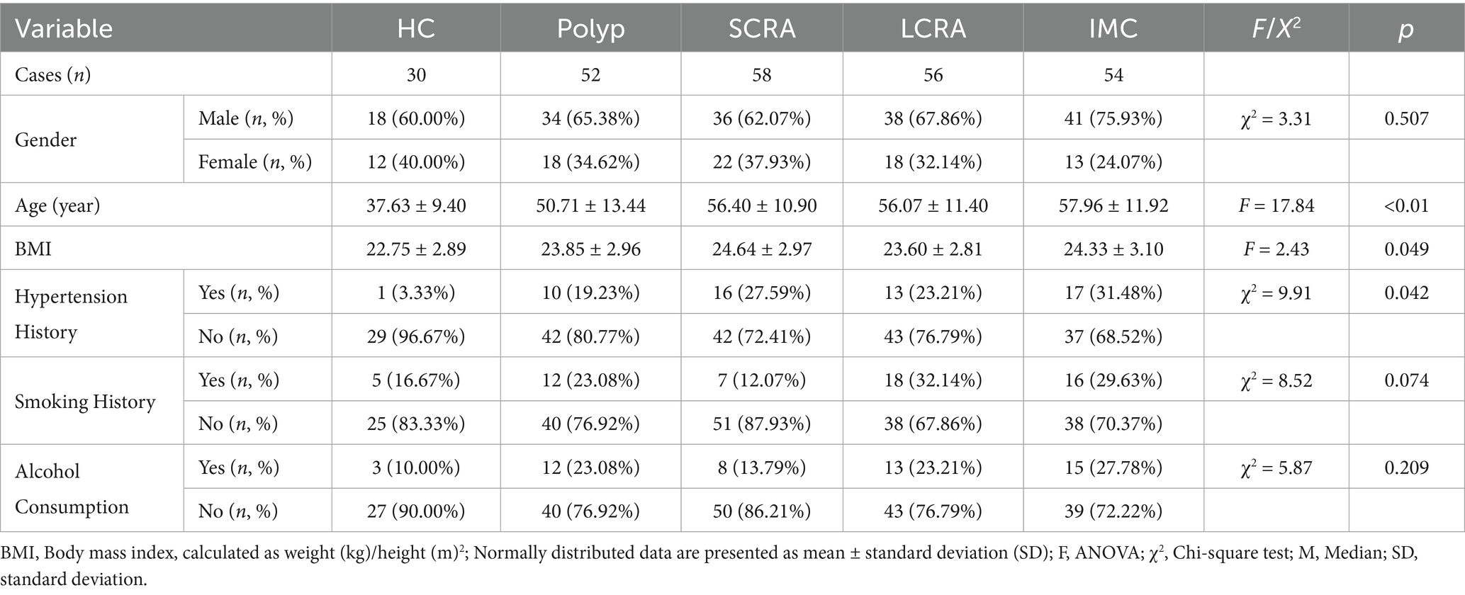Click the p column header
This screenshot has height=595, width=1465.
pyautogui.click(x=1406, y=30)
